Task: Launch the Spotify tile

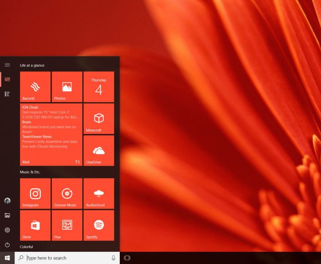Action: pos(99,225)
